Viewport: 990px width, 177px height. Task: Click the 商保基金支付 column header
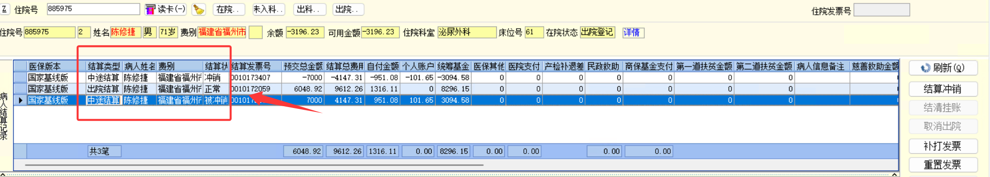(x=648, y=66)
